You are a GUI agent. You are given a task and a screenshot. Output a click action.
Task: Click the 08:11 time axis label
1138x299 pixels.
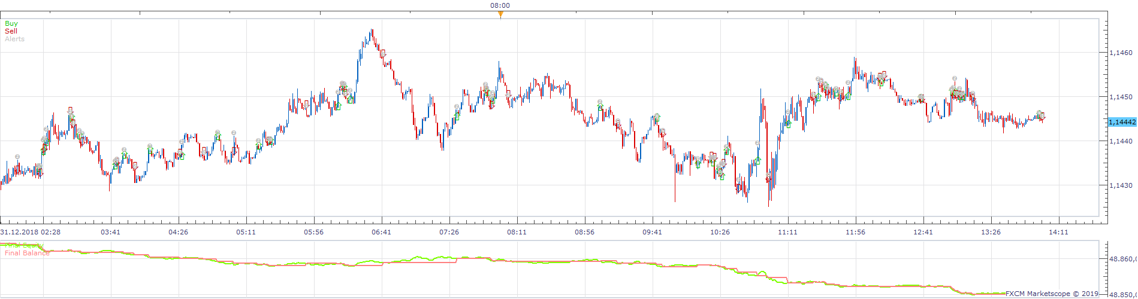click(517, 232)
